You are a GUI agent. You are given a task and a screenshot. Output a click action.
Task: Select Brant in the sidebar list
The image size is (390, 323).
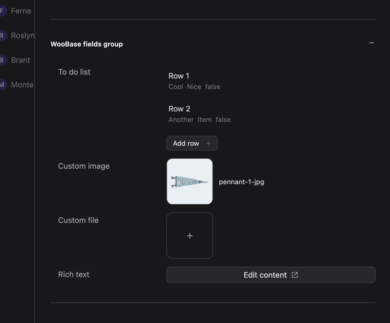pyautogui.click(x=20, y=60)
